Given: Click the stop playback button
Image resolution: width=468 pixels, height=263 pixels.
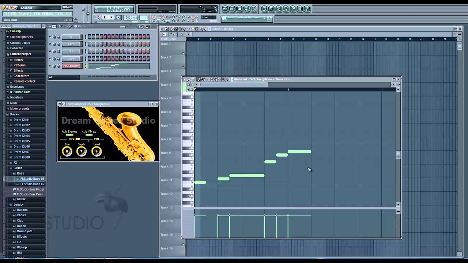Looking at the screenshot, I should (111, 17).
